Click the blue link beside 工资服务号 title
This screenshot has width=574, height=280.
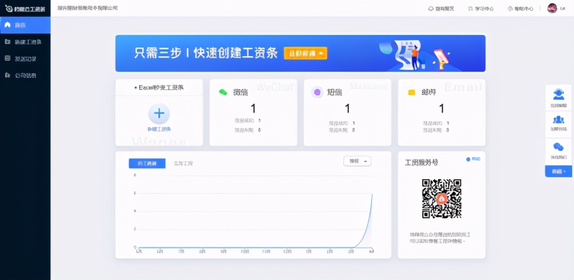point(474,159)
